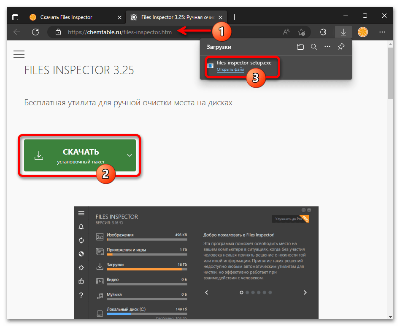400x326 pixels.
Task: Close the Скачать Files Inspector tab
Action: coord(119,17)
